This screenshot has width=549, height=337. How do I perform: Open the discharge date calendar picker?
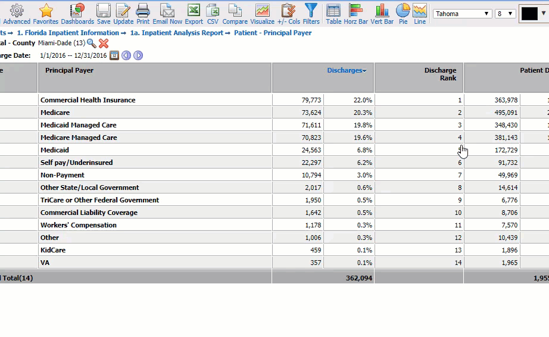114,55
